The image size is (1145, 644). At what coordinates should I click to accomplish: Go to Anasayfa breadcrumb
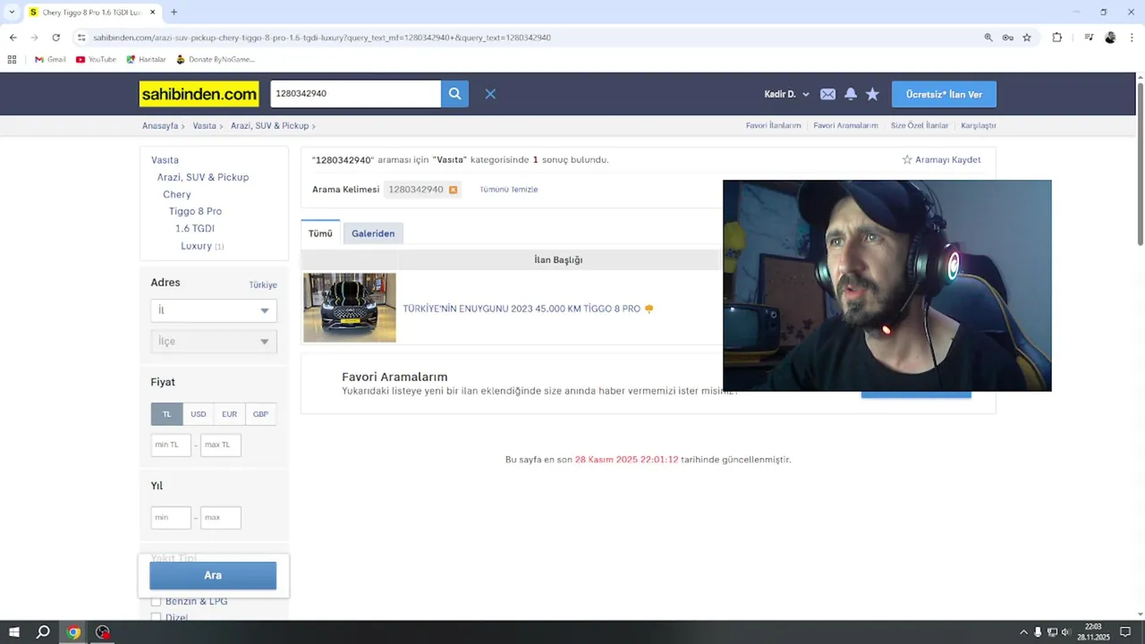(x=160, y=126)
